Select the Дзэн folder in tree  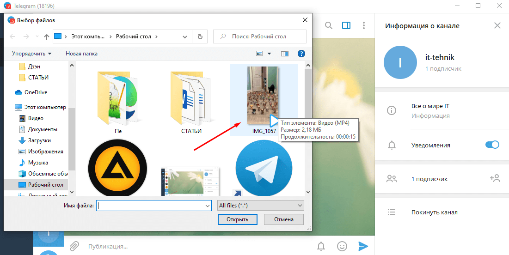coord(34,67)
